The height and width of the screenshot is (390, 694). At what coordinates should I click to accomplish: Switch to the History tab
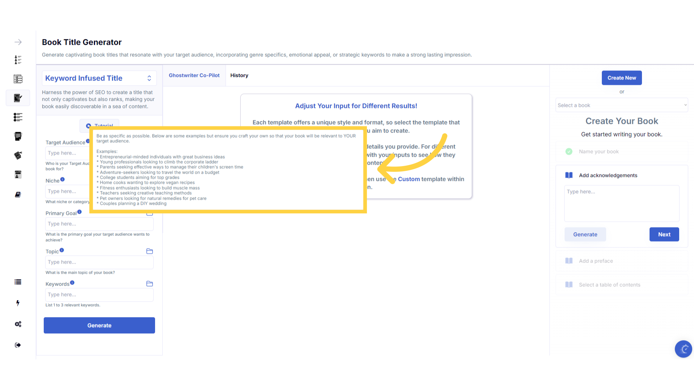239,75
